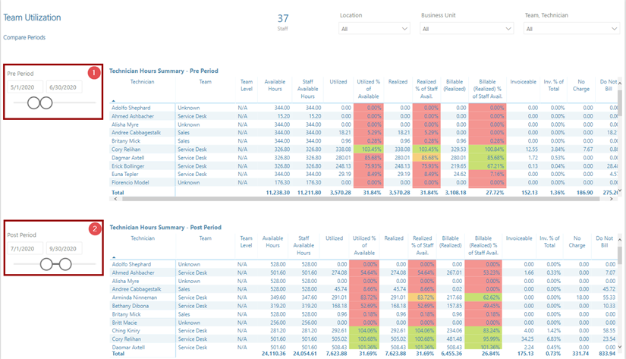Click the Post Period slider right handle
626x359 pixels.
pyautogui.click(x=65, y=264)
